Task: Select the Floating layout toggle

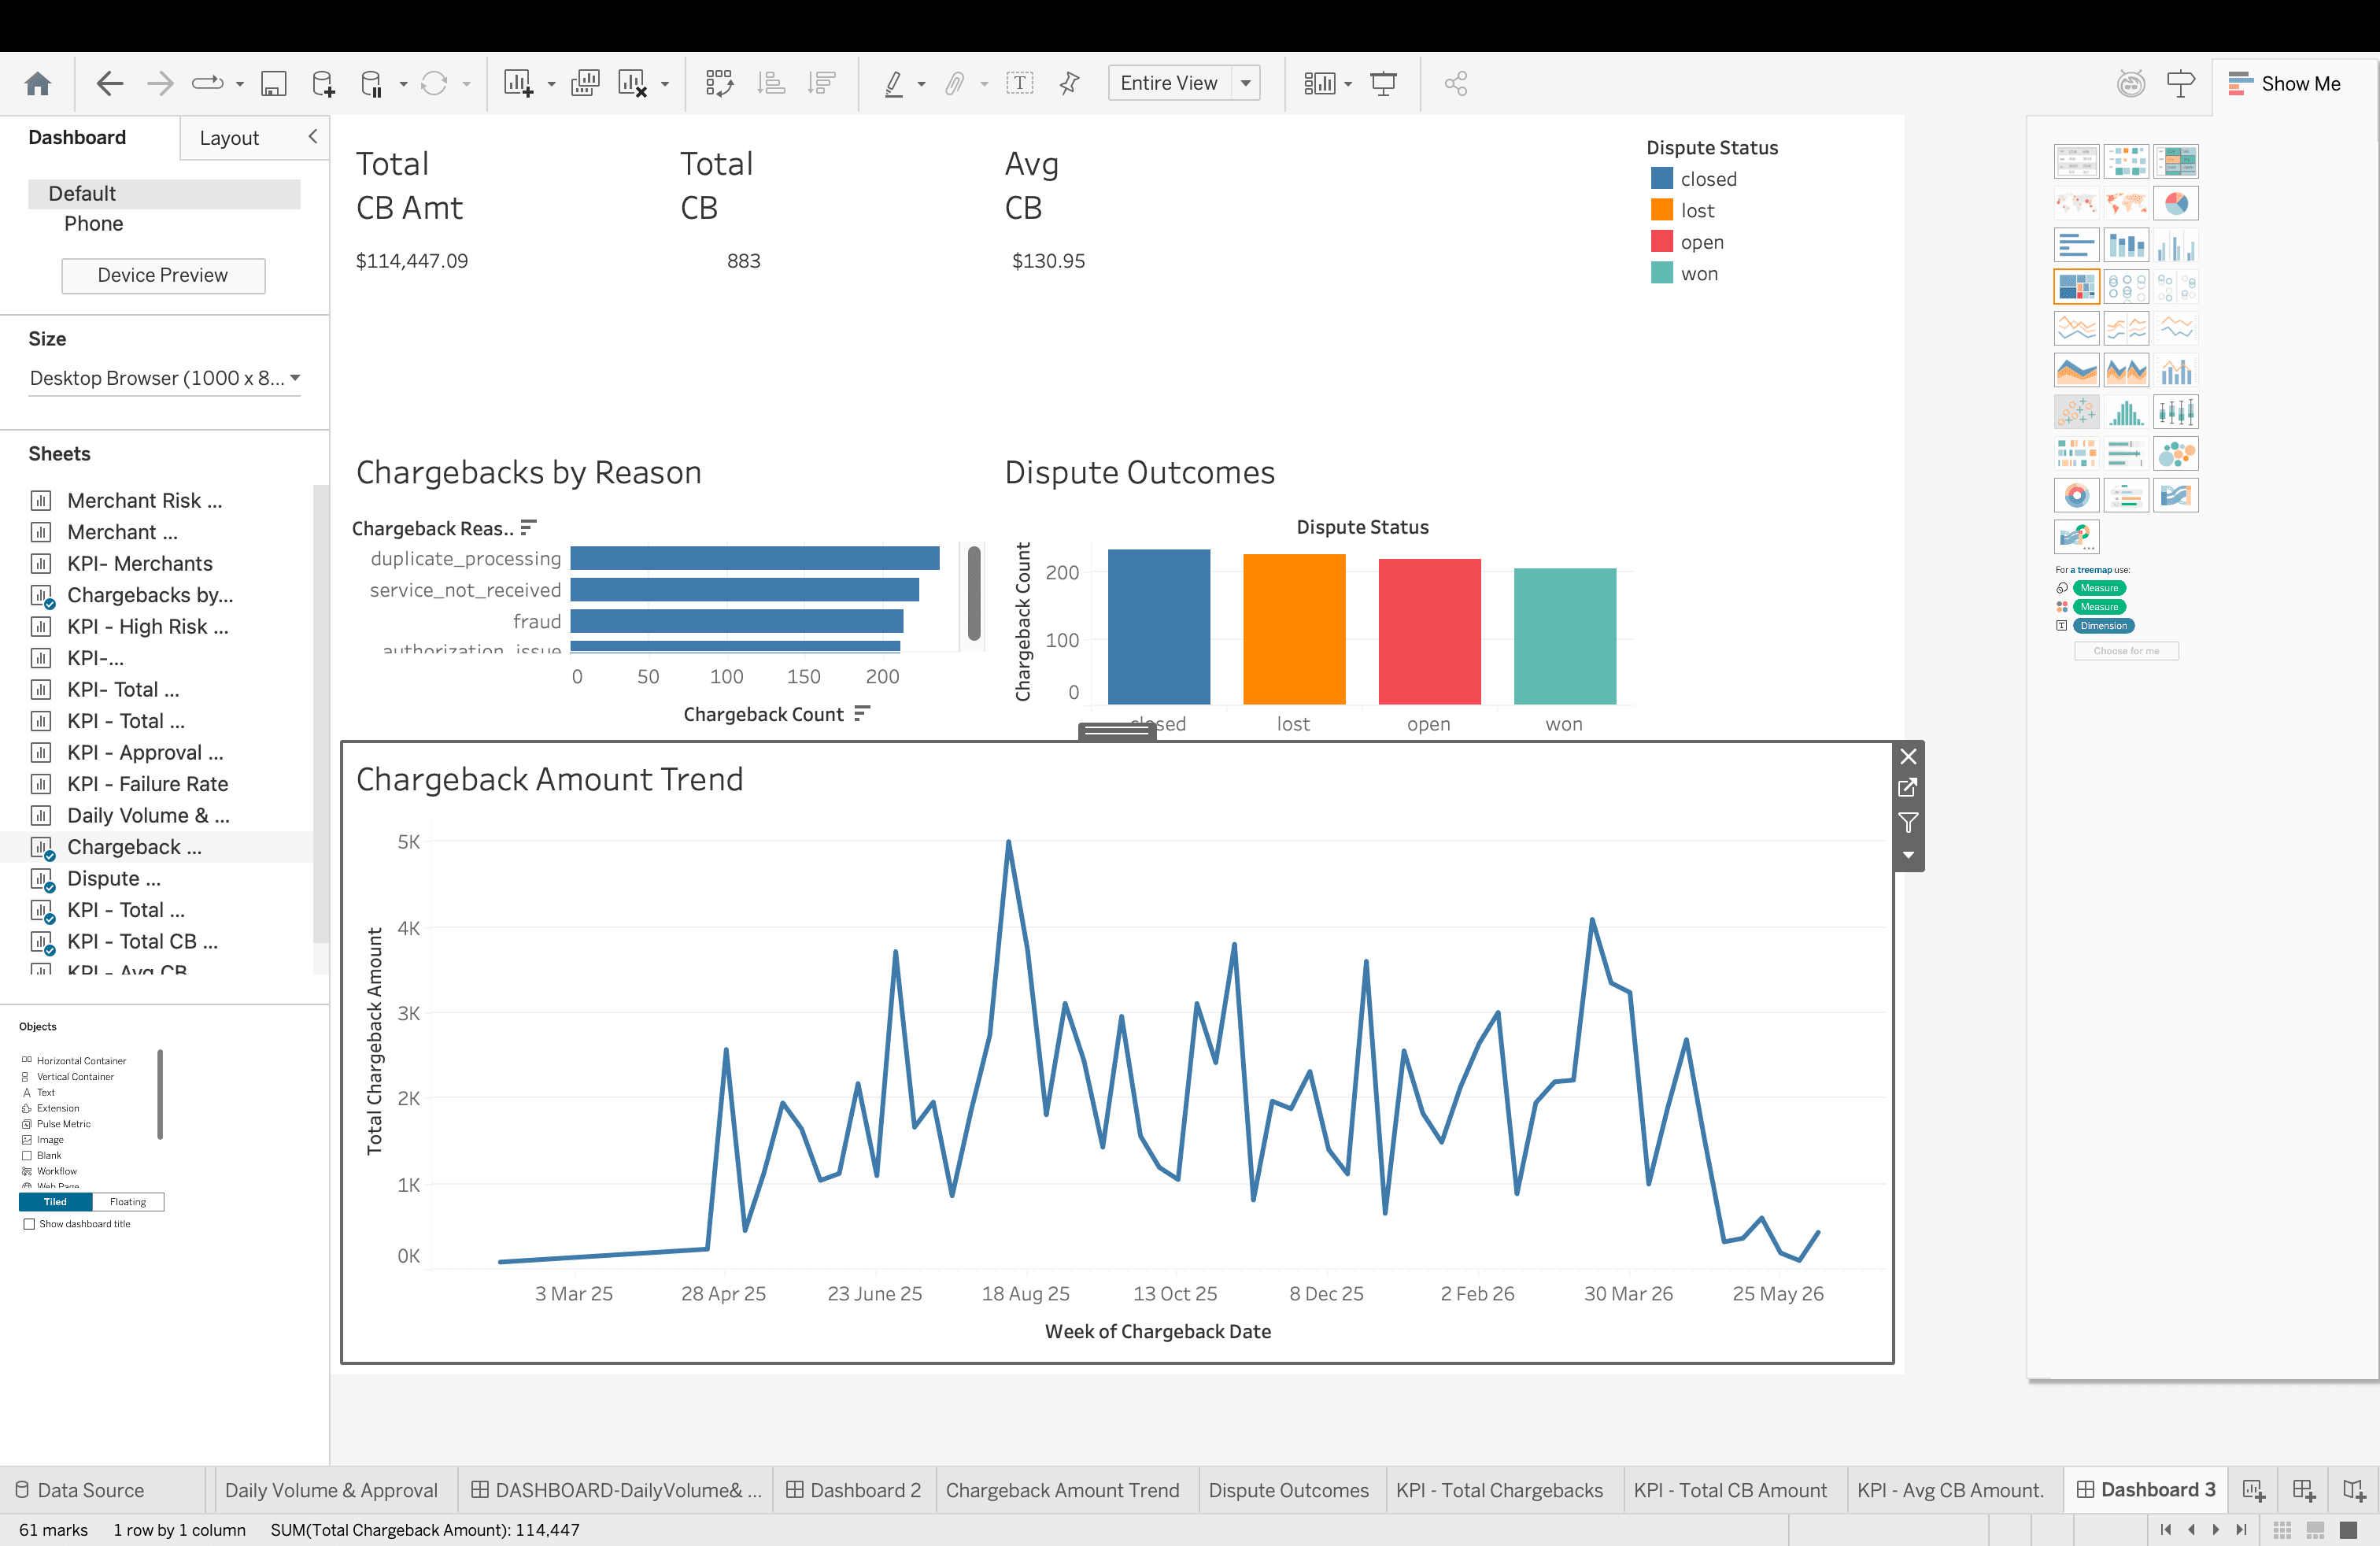Action: click(x=128, y=1202)
